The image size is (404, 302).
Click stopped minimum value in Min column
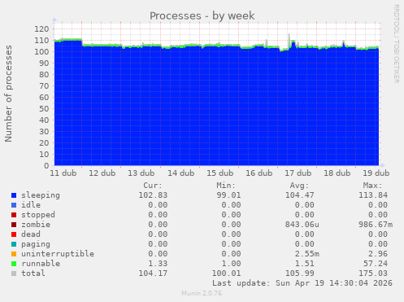coord(231,215)
